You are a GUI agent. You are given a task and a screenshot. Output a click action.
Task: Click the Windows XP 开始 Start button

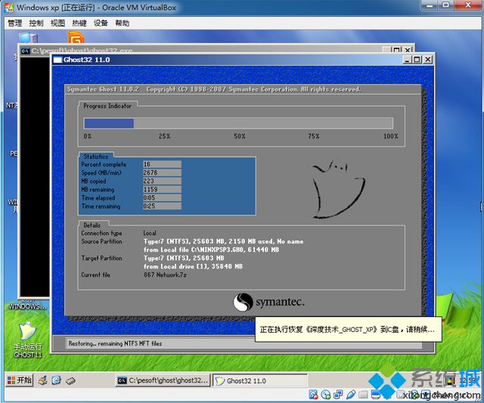point(20,380)
